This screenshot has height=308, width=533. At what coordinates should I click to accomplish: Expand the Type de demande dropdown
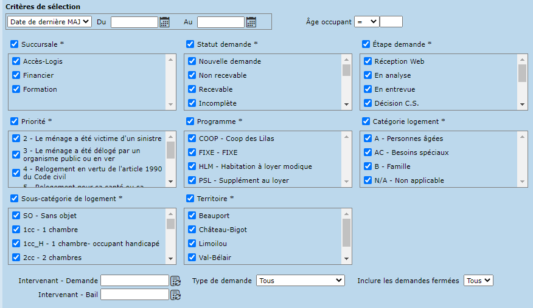click(301, 281)
